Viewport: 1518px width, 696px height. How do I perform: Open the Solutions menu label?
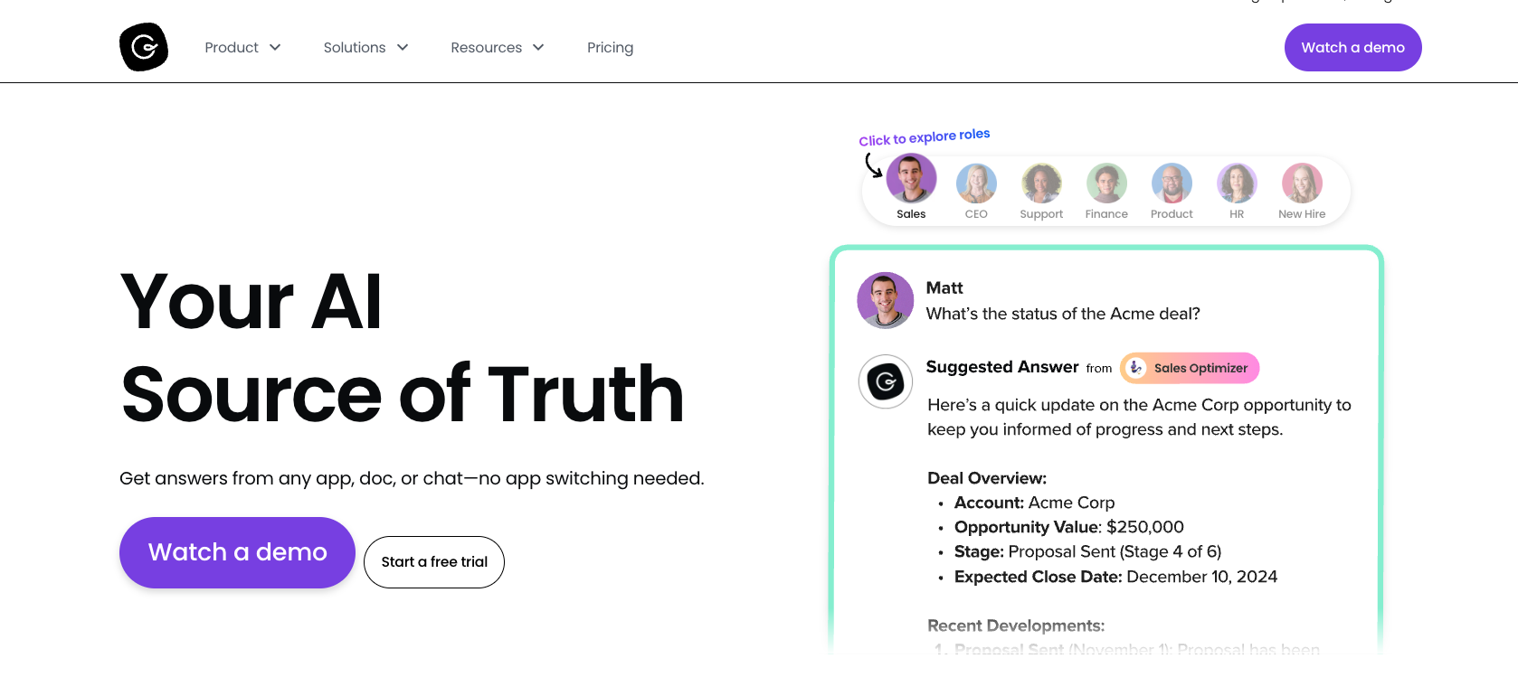click(x=355, y=47)
